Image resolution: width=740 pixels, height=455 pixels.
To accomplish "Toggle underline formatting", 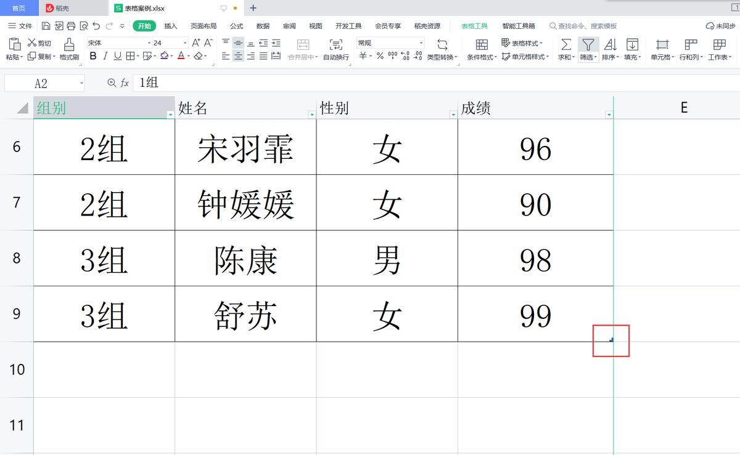I will [x=117, y=55].
